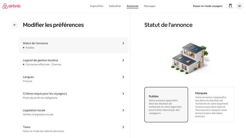Expand the Langues chevron
The image size is (246, 138).
click(123, 77)
